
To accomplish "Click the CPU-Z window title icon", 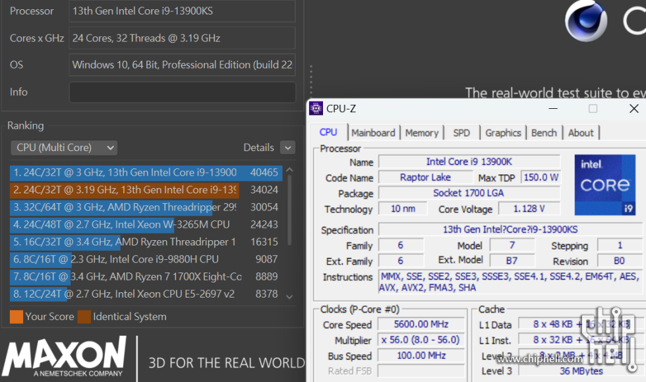I will pos(316,108).
